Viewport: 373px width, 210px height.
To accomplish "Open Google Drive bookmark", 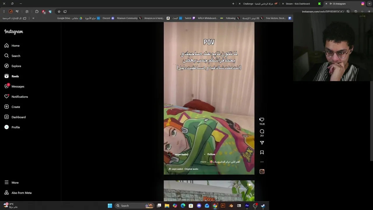I will click(70, 18).
